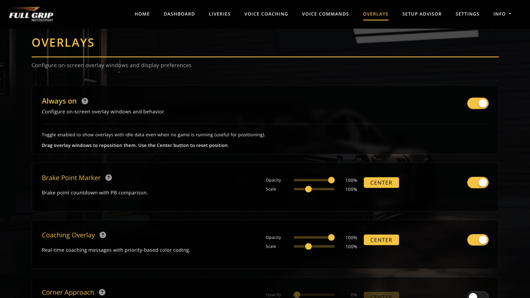530x298 pixels.
Task: Go to the Home page
Action: [142, 14]
